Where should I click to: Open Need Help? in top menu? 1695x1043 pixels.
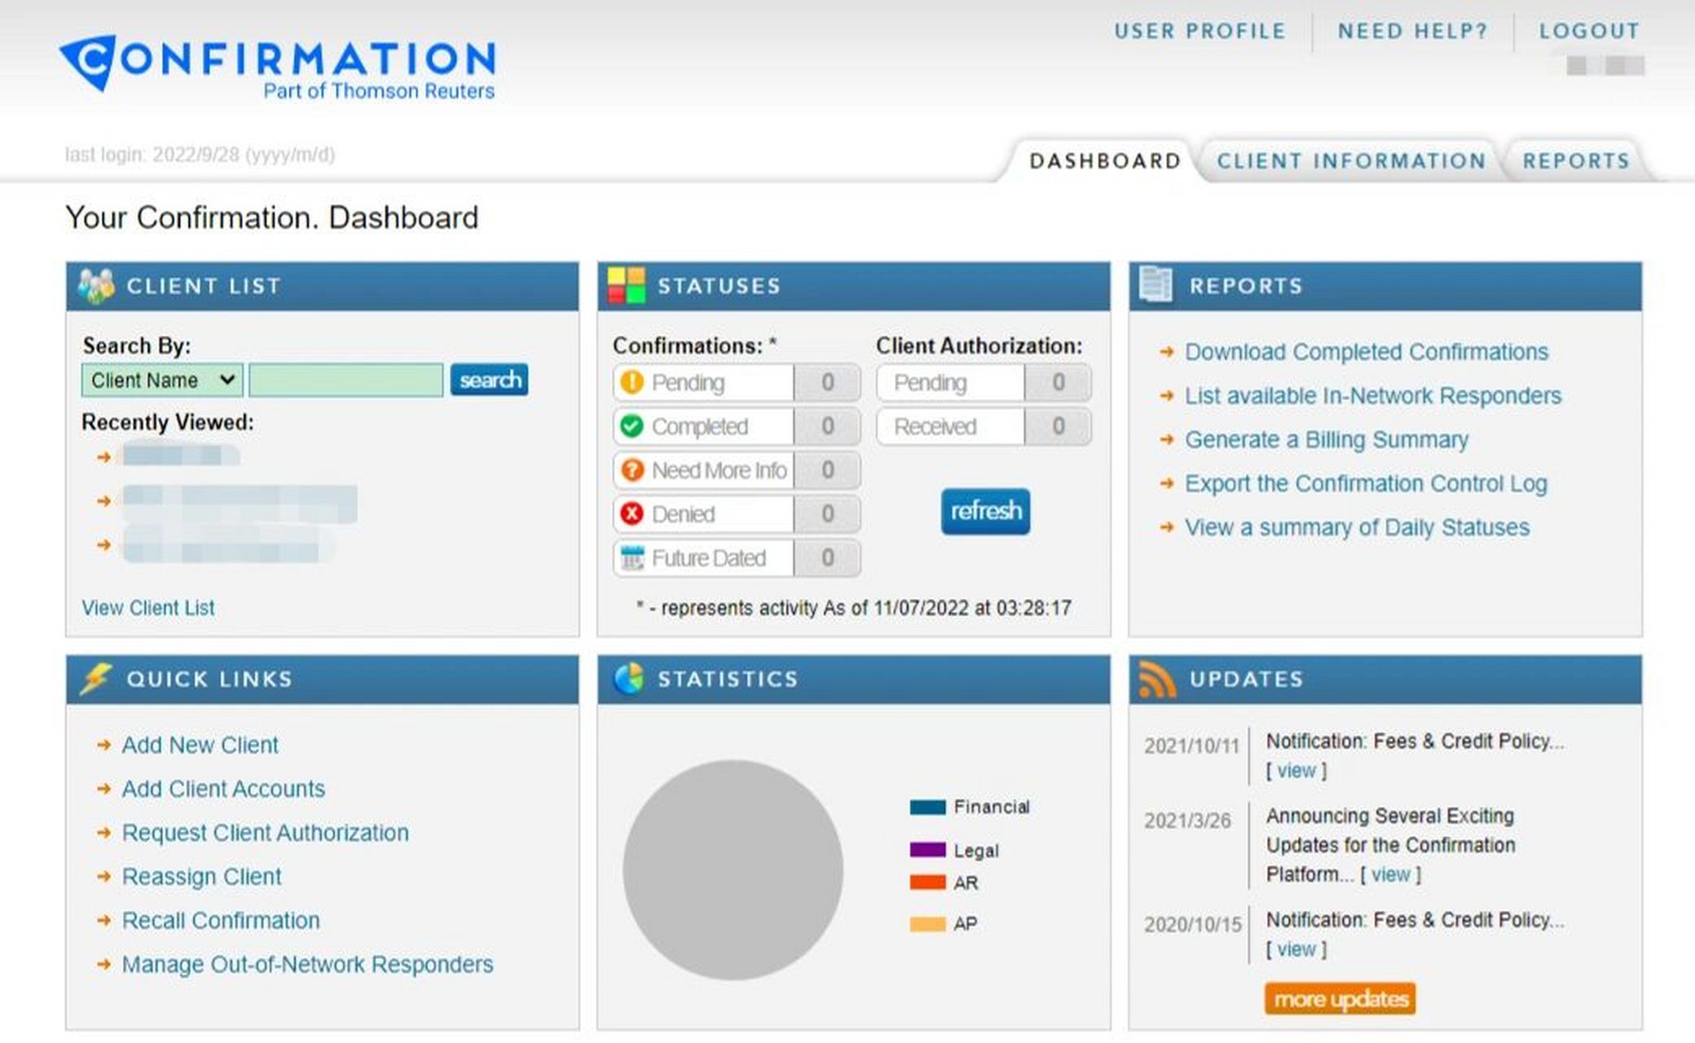[x=1413, y=31]
